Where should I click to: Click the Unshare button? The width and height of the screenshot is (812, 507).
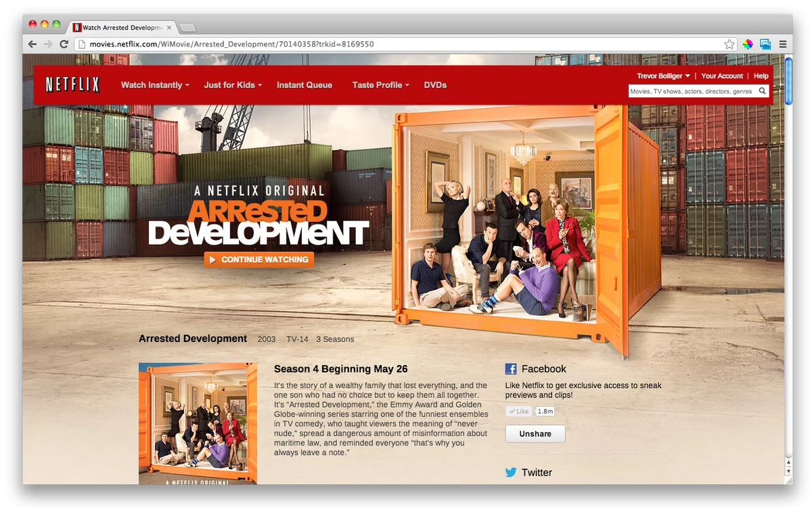[535, 433]
